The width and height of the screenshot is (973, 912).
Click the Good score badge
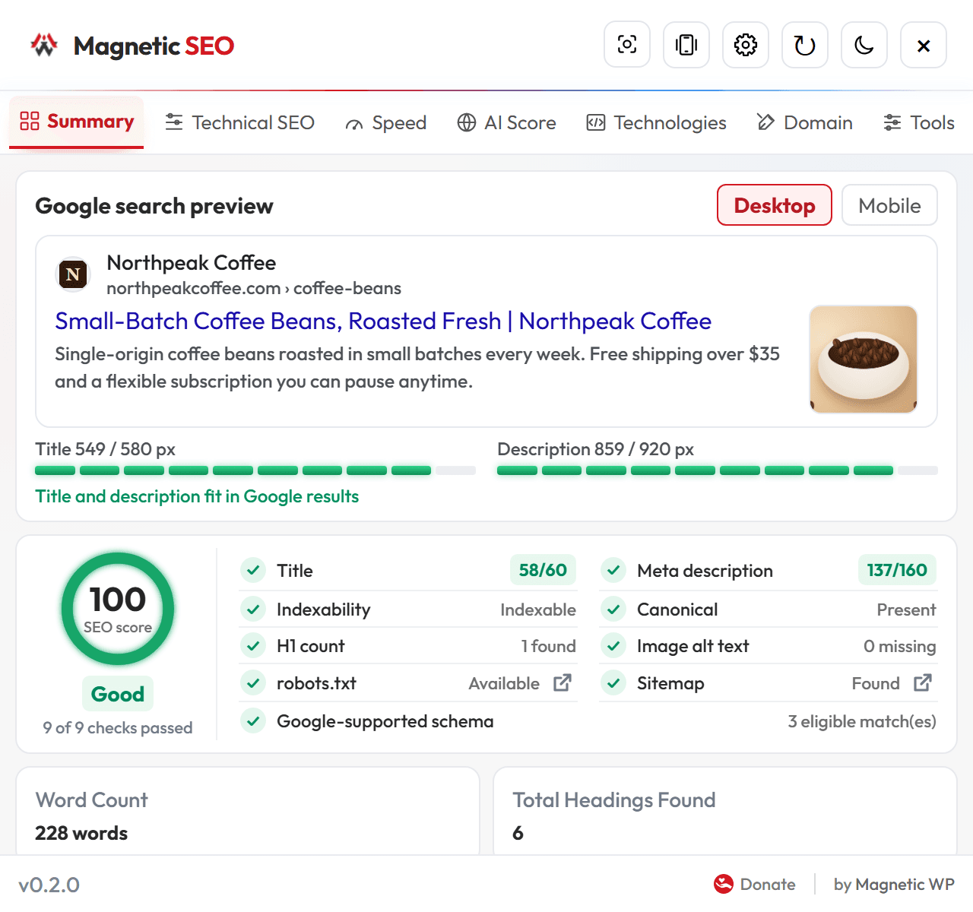[118, 694]
